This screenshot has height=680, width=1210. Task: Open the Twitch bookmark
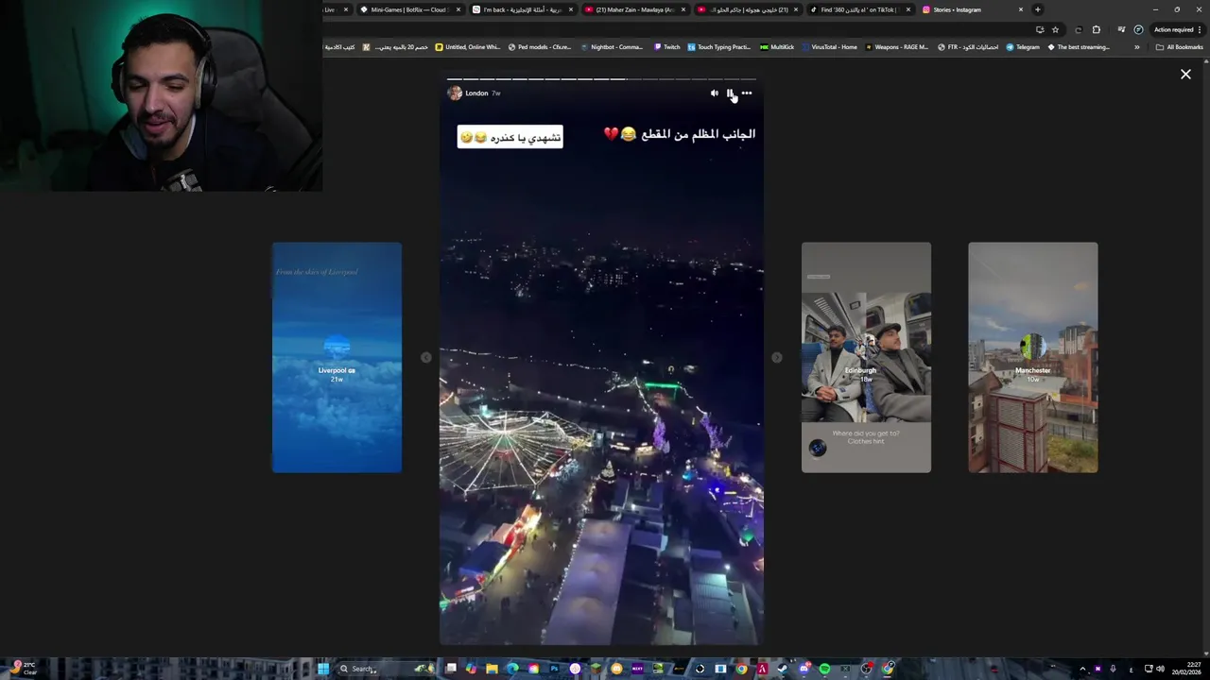pos(666,47)
